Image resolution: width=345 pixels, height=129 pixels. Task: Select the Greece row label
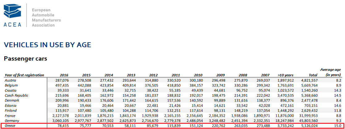(x=10, y=126)
